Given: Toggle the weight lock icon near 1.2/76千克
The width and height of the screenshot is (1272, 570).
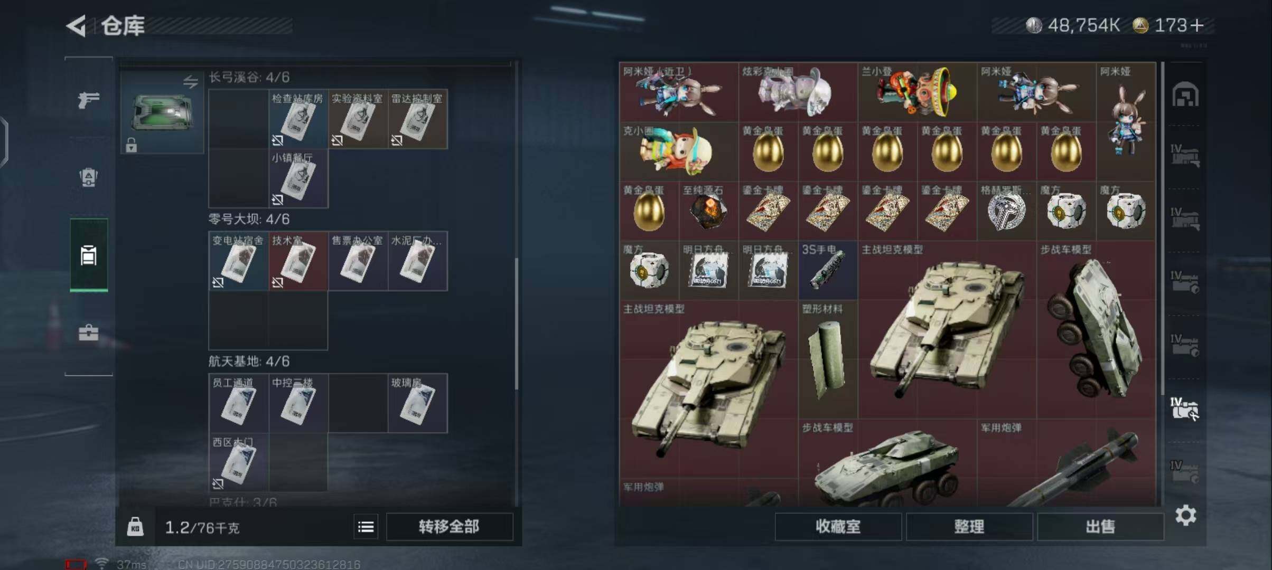Looking at the screenshot, I should [135, 527].
